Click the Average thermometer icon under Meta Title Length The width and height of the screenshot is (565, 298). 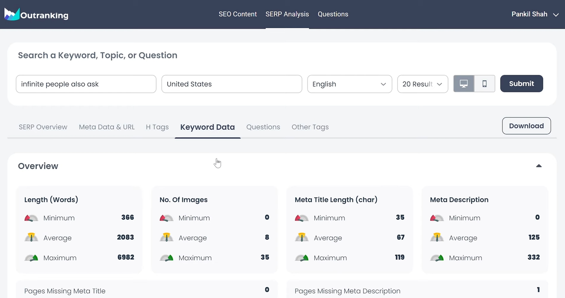tap(302, 237)
